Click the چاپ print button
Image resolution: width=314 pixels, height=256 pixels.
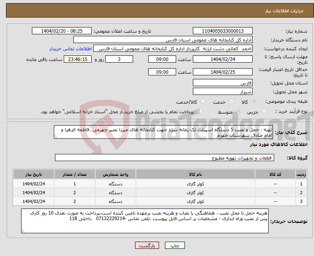tap(175, 245)
